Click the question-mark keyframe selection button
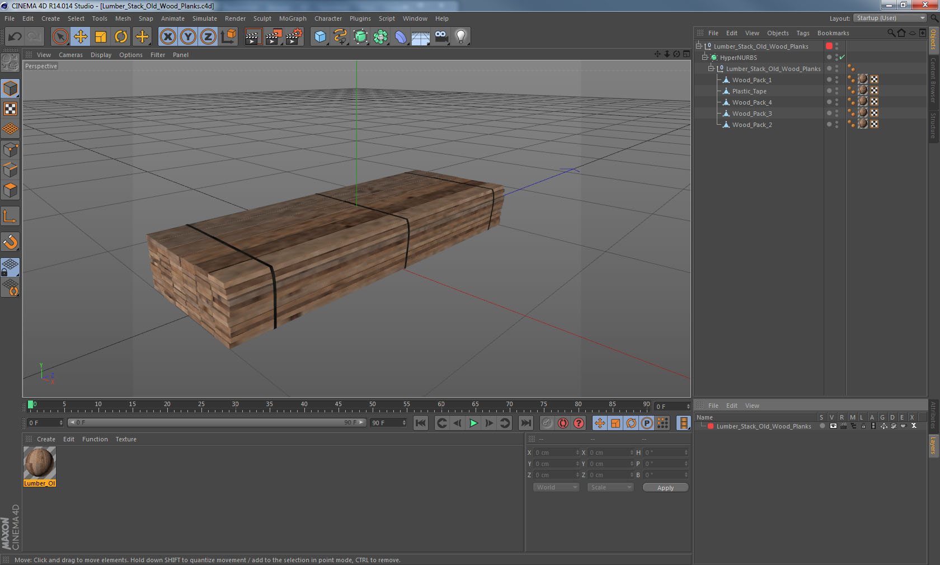The height and width of the screenshot is (565, 940). (579, 423)
